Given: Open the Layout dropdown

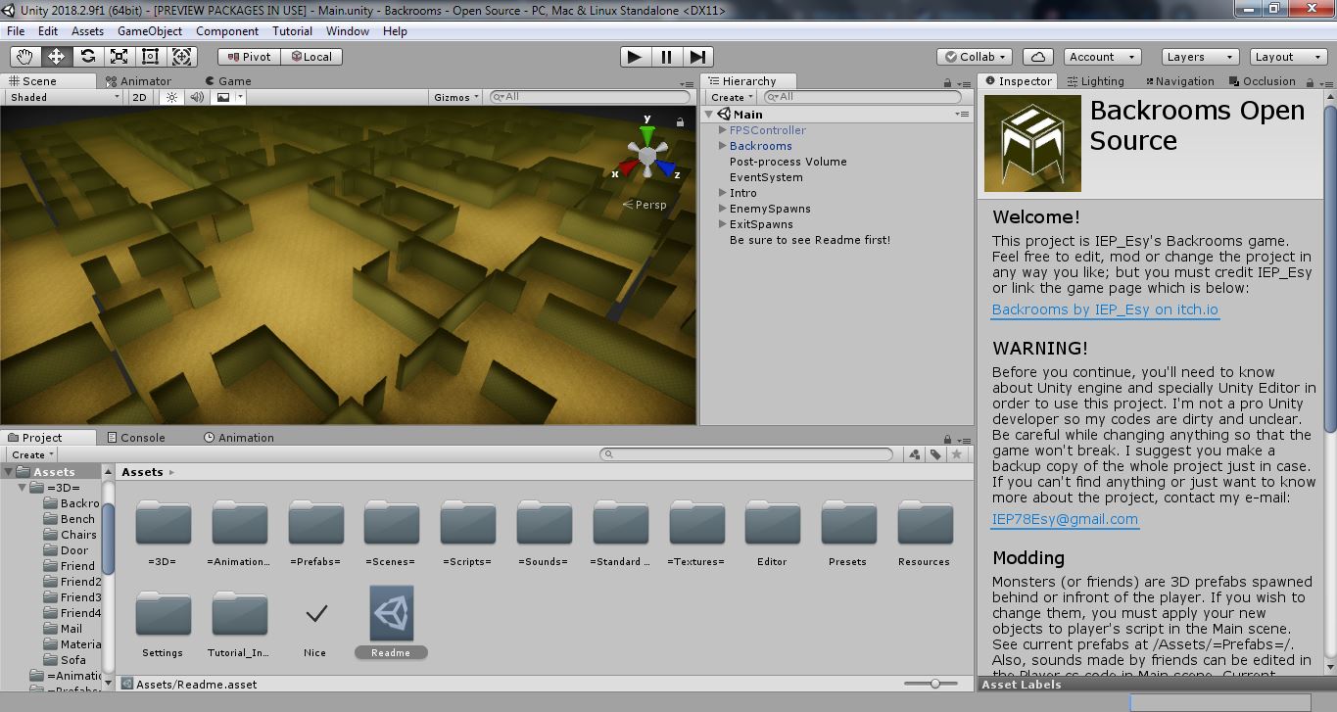Looking at the screenshot, I should click(1287, 57).
